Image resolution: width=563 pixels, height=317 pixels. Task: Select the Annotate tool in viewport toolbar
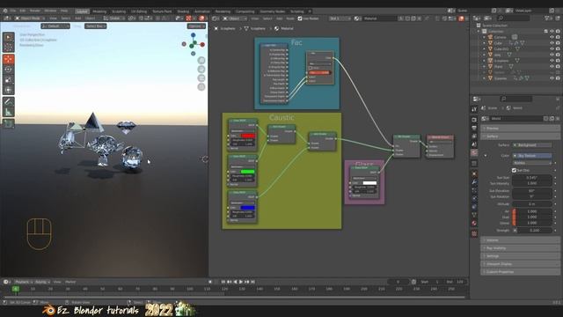pos(9,102)
